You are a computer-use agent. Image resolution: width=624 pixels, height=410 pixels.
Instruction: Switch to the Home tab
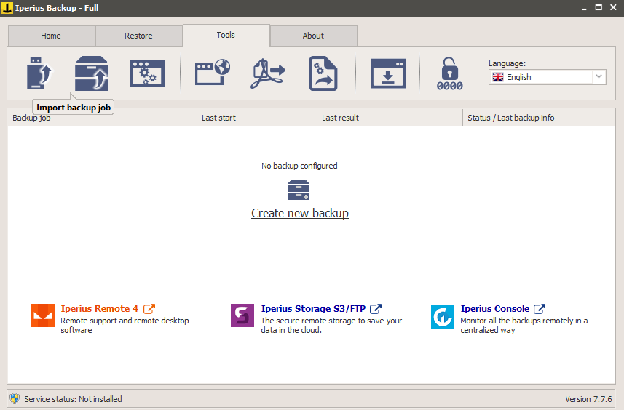[x=51, y=36]
